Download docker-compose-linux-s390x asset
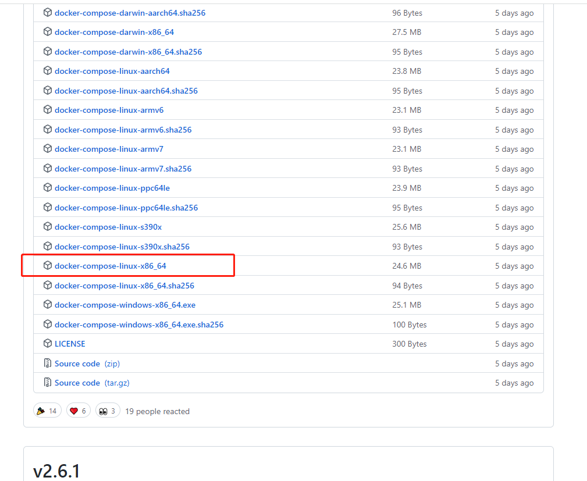This screenshot has height=481, width=587. (x=108, y=227)
